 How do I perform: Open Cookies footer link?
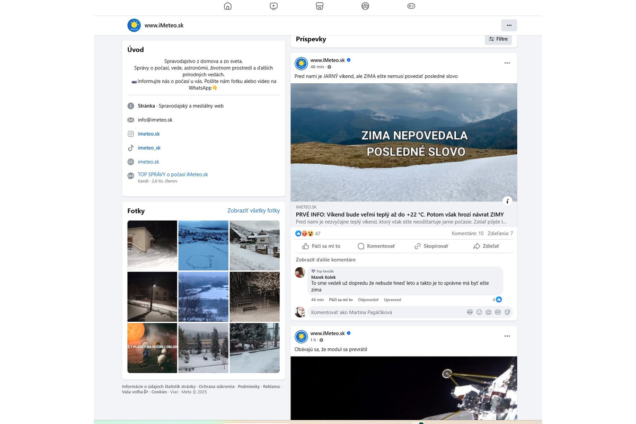tap(159, 392)
